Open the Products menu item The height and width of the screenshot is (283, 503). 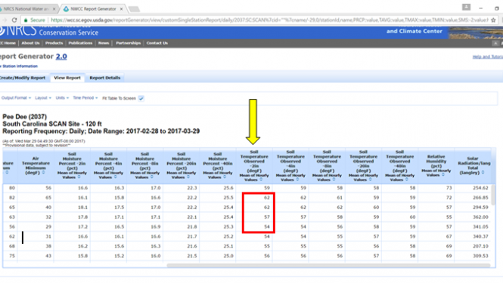[54, 43]
